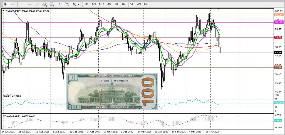This screenshot has height=135, width=285.
Task: Enable the D1 daily timeframe
Action: coord(131,4)
